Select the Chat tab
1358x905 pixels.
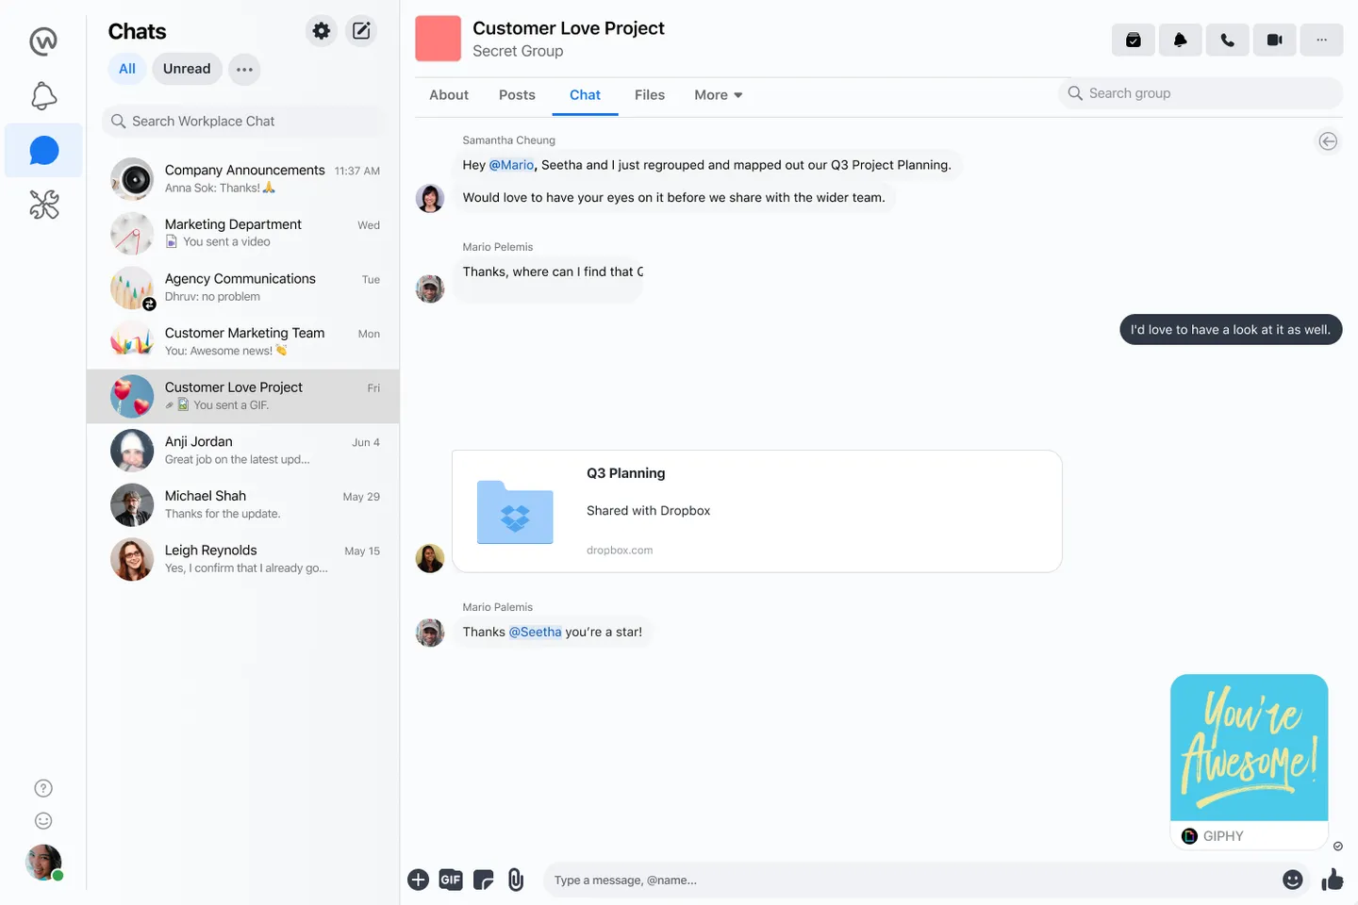pos(585,95)
